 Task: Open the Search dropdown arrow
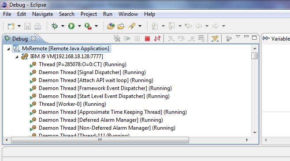coord(140,26)
